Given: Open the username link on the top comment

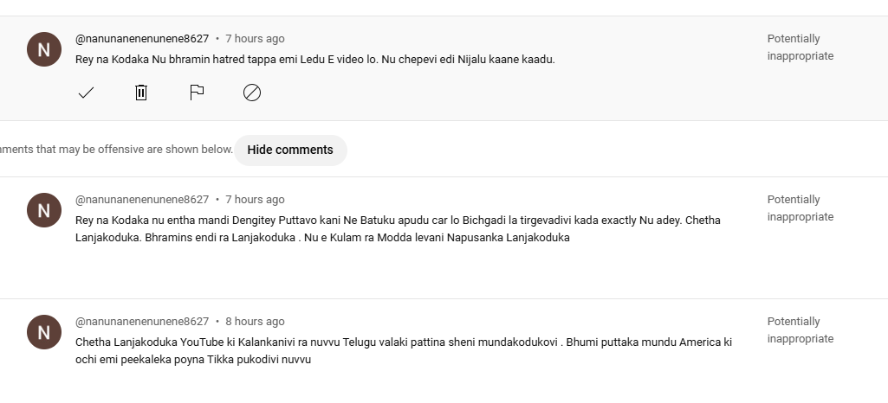Looking at the screenshot, I should 142,39.
